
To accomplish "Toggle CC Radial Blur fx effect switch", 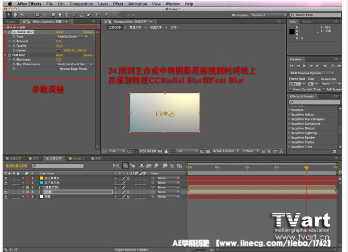I will pos(9,32).
